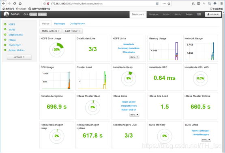
Task: Open the More dropdown in HDFS Links
Action: [x=134, y=57]
